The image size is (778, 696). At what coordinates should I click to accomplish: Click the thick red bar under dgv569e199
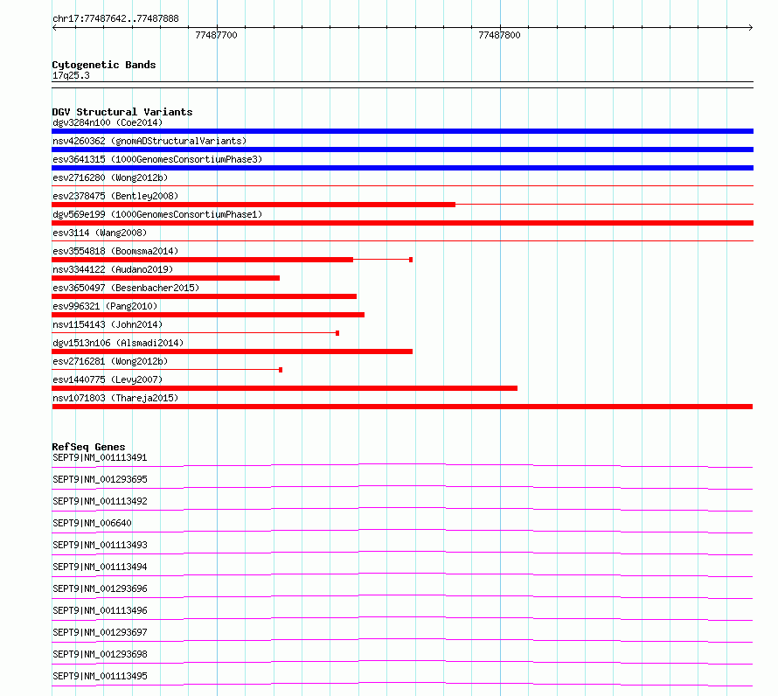point(402,223)
